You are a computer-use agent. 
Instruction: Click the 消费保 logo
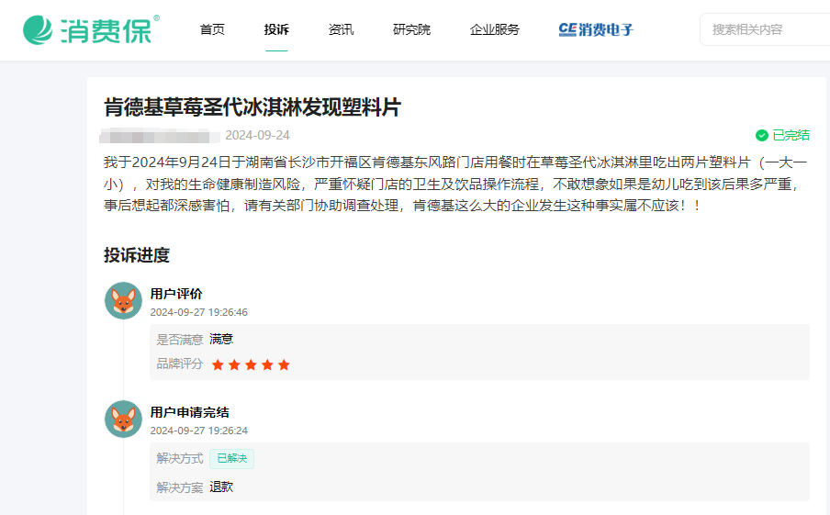pos(91,29)
